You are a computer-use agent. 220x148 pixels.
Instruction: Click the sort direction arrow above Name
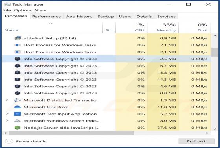51,24
